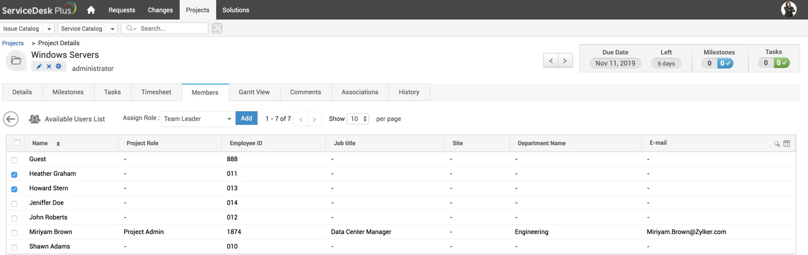The height and width of the screenshot is (255, 808).
Task: Open the column chooser table icon
Action: 787,144
